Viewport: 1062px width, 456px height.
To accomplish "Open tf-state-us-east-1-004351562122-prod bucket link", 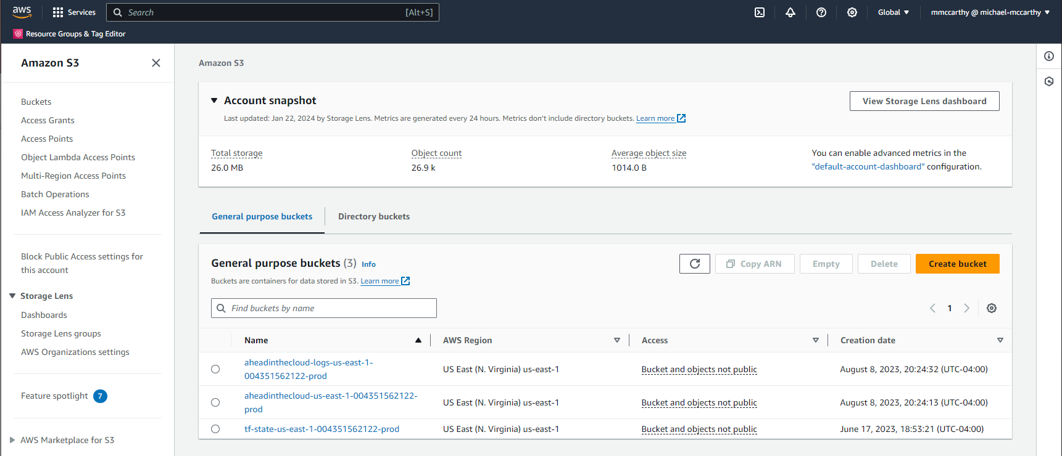I will click(322, 429).
